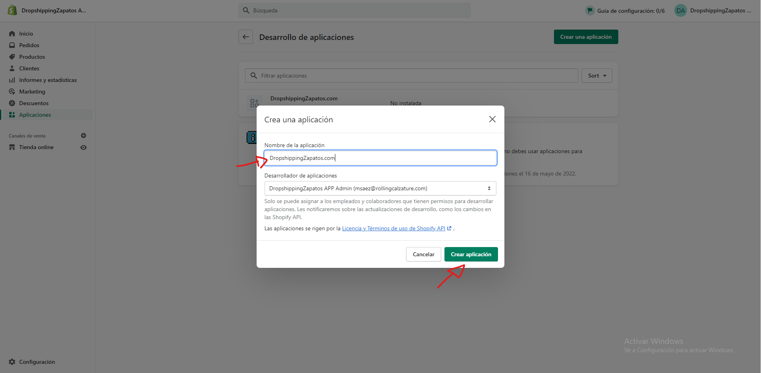Click the DA account avatar
The width and height of the screenshot is (761, 373).
point(680,11)
